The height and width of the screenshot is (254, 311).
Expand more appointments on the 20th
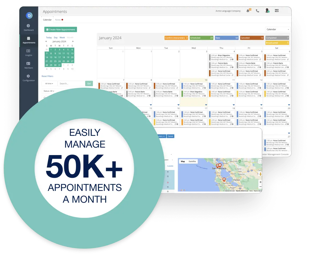289,133
